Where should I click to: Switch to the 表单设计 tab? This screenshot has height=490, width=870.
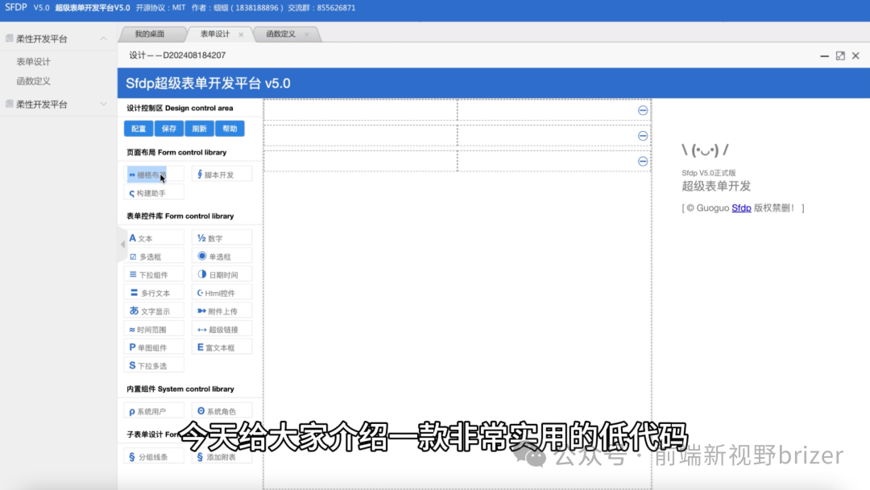[215, 34]
